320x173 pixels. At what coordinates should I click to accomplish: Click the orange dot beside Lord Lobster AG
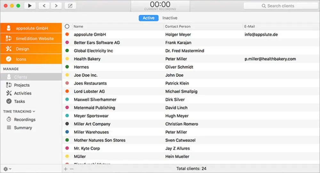[67, 91]
